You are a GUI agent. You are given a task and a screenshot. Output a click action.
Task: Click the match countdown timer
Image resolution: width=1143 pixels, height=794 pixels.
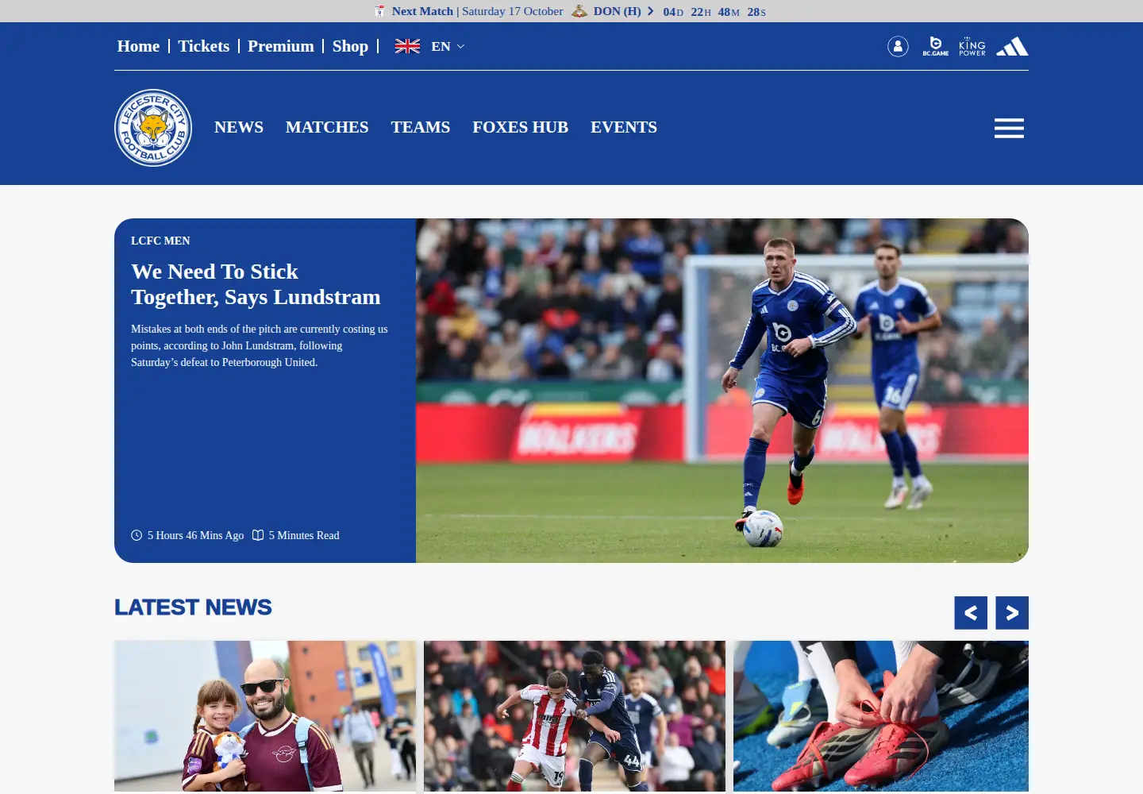(x=714, y=12)
